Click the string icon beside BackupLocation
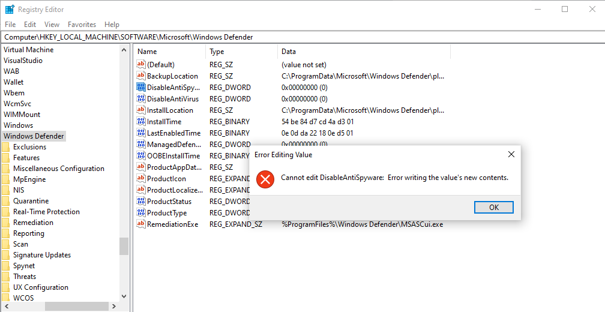The height and width of the screenshot is (312, 605). tap(141, 76)
